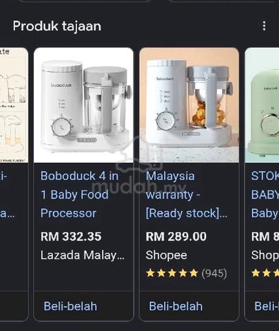
Task: Select the green baby food maker thumbnail
Action: pyautogui.click(x=262, y=105)
